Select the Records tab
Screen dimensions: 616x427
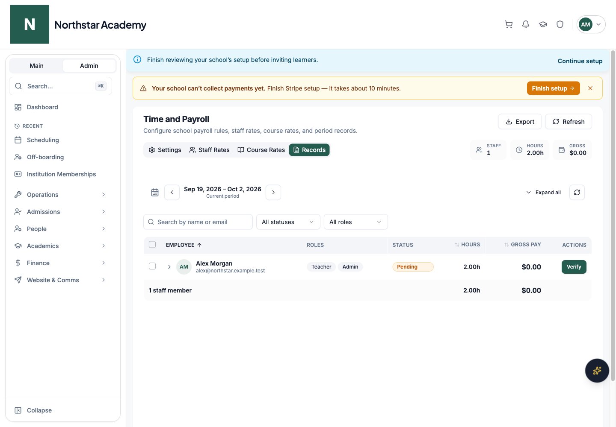tap(309, 150)
